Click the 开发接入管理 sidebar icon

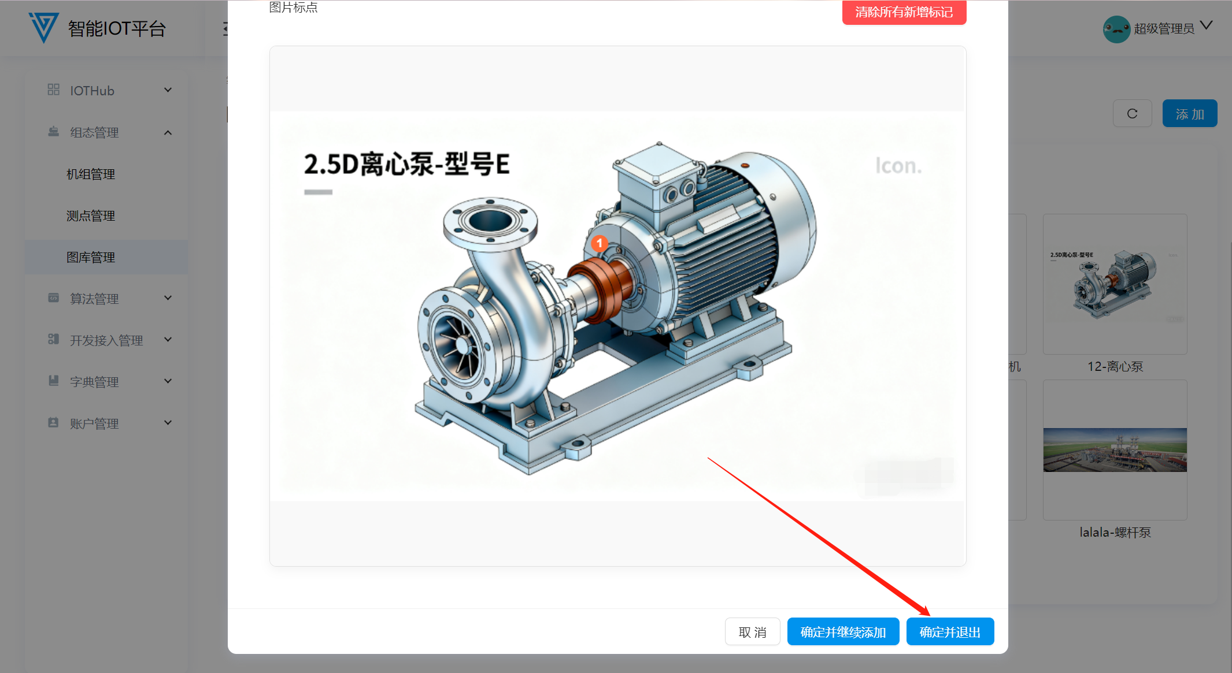pyautogui.click(x=54, y=340)
